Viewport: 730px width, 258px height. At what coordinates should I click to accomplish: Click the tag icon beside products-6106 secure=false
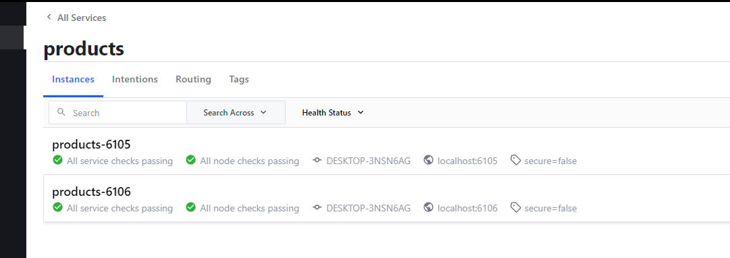(x=515, y=207)
